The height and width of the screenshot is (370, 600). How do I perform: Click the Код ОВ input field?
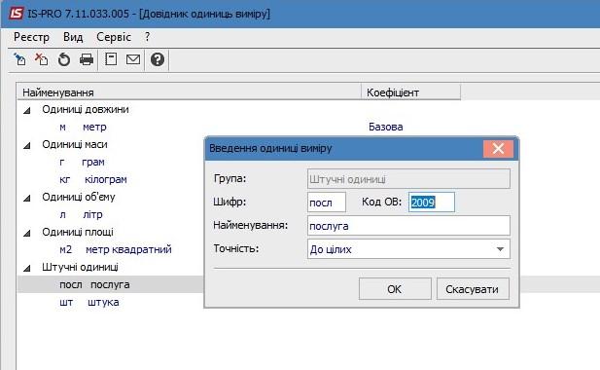[x=431, y=203]
